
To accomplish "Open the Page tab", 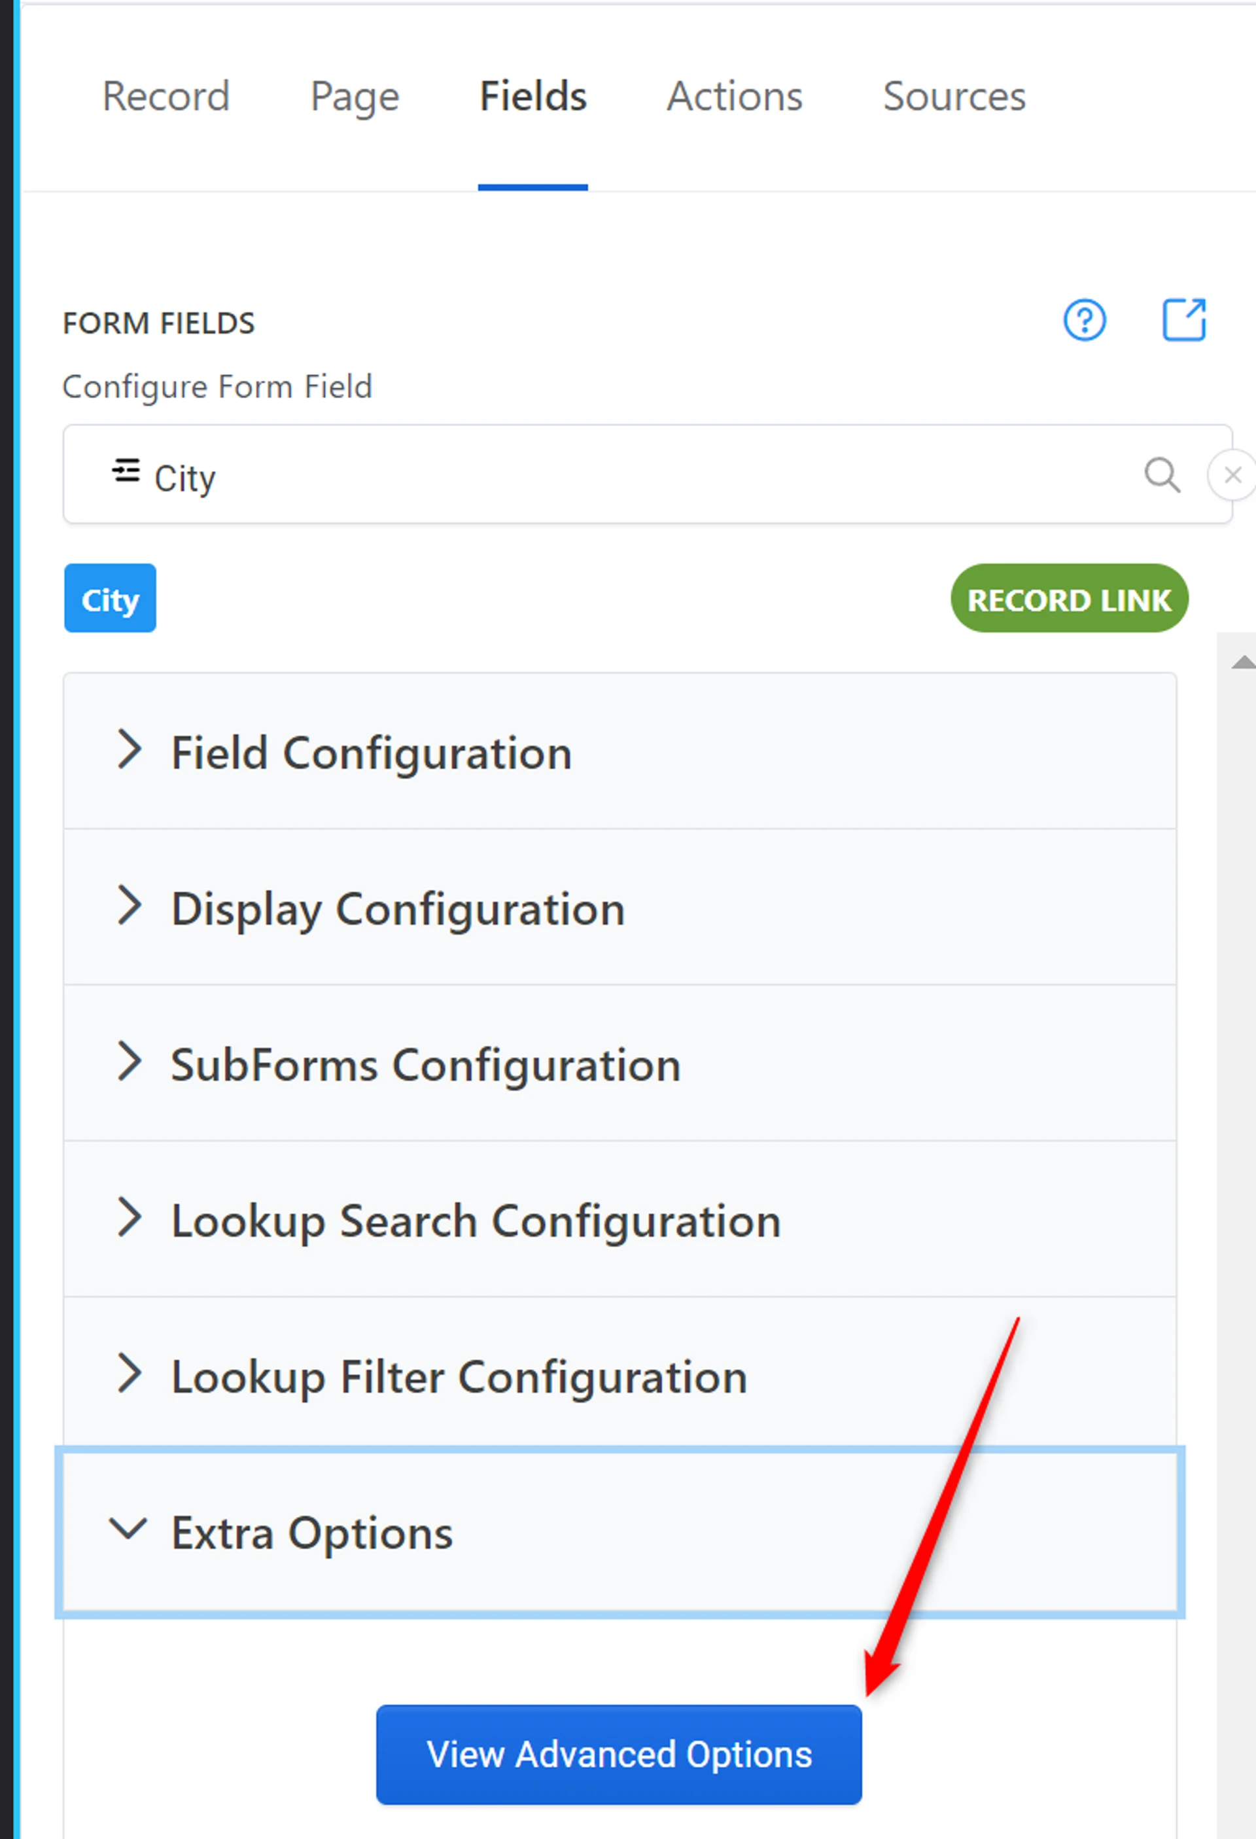I will coord(355,97).
